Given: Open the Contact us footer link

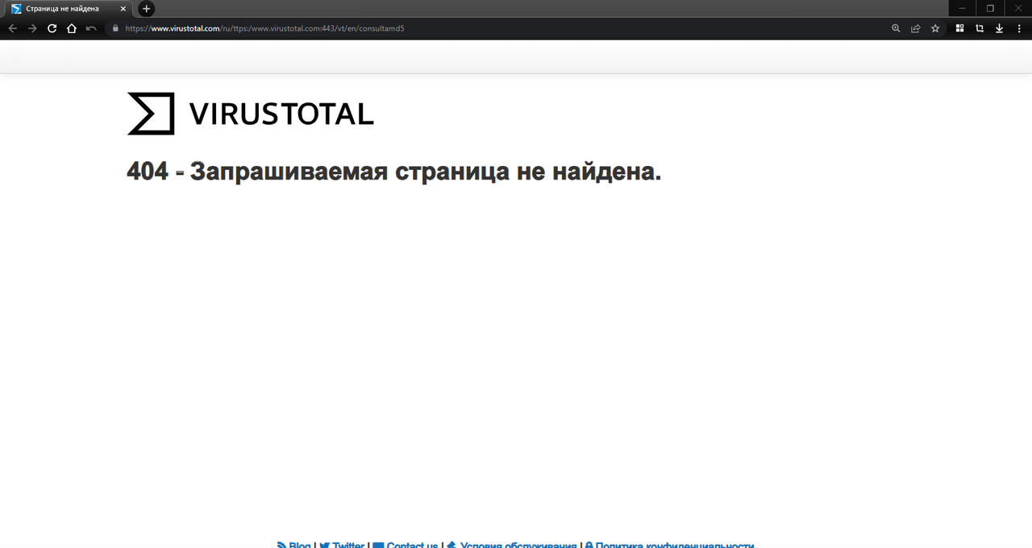Looking at the screenshot, I should 406,545.
